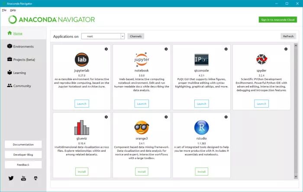Launch Jupyter notebook
Viewport: 303px width, 192px height.
click(x=142, y=104)
